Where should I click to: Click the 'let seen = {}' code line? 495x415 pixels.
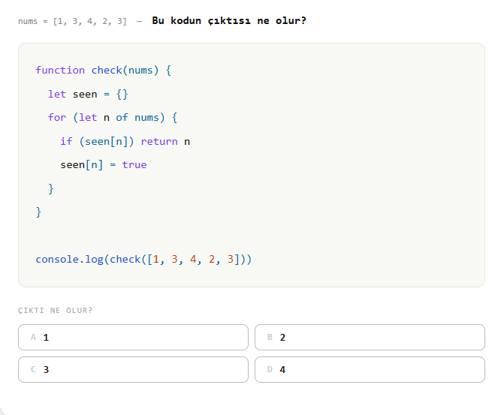88,95
